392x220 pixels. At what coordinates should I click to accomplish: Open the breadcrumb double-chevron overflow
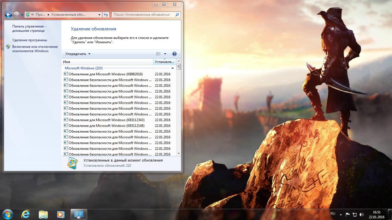(x=32, y=15)
